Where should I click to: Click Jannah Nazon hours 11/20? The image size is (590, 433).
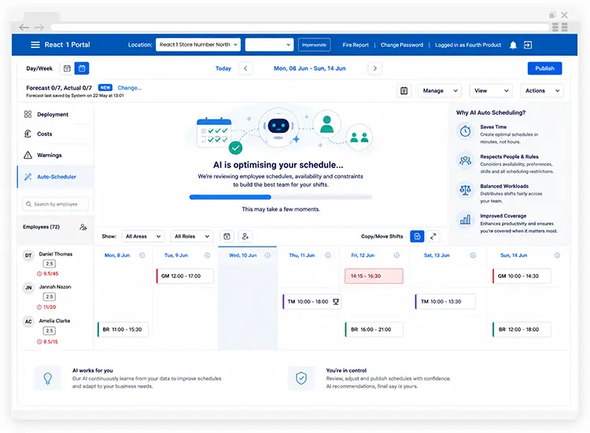tap(46, 307)
